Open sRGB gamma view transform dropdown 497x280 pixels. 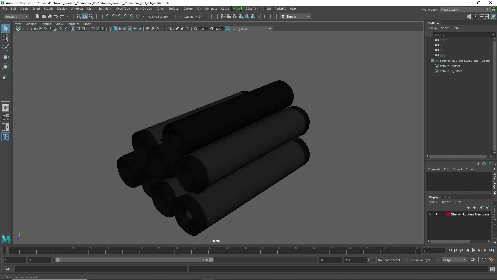(251, 29)
